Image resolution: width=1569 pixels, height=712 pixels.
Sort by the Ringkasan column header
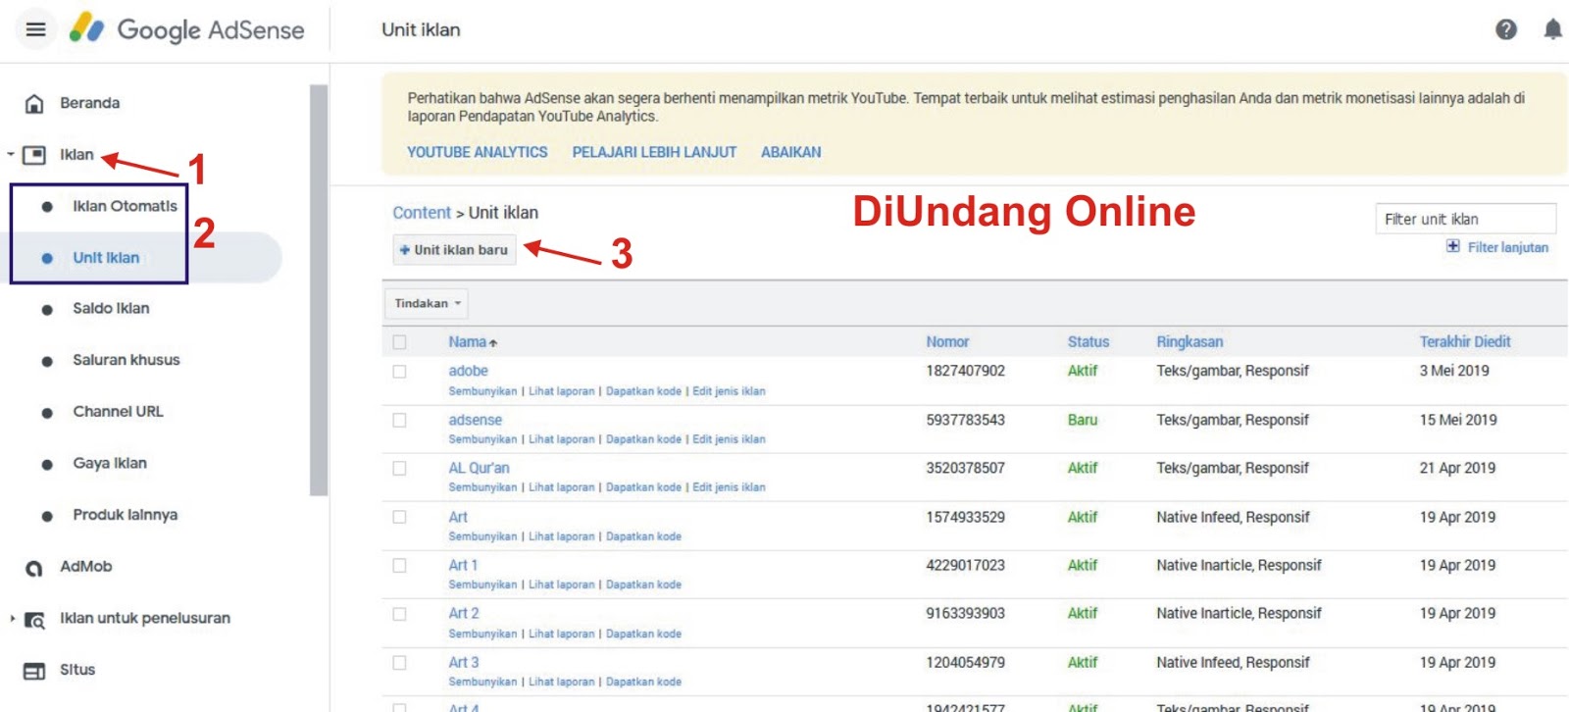1189,342
